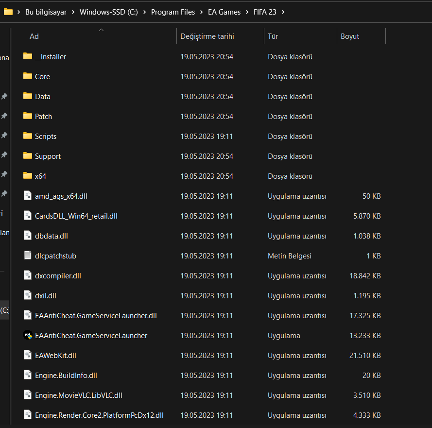Click the dxcompiler.dll file icon
This screenshot has height=428, width=432.
coord(28,275)
